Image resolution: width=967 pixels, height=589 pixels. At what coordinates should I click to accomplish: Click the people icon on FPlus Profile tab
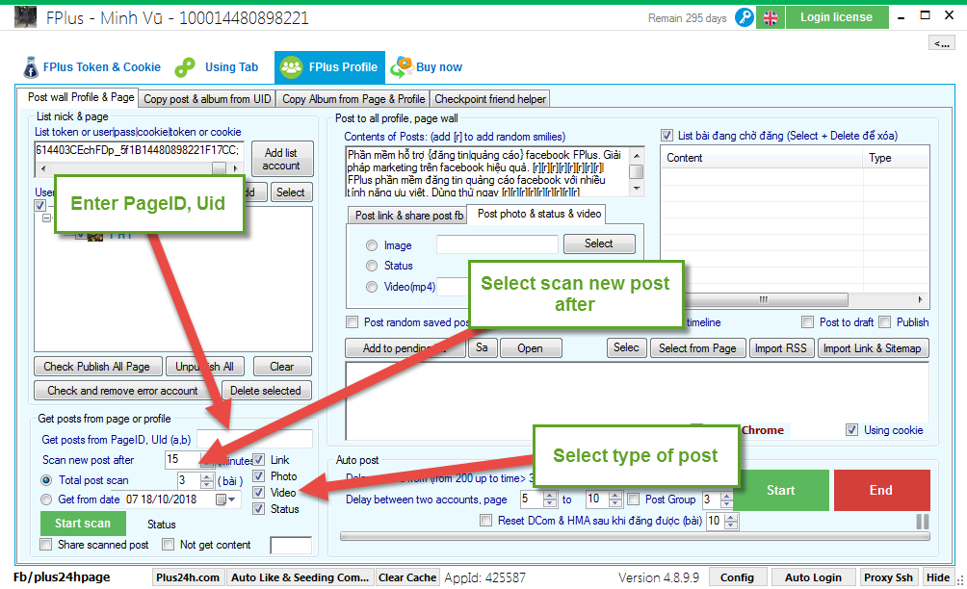(x=291, y=67)
